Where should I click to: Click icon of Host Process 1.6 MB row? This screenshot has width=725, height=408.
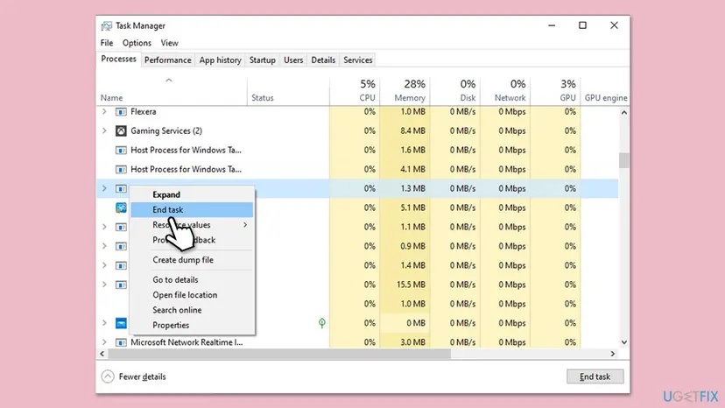tap(121, 151)
